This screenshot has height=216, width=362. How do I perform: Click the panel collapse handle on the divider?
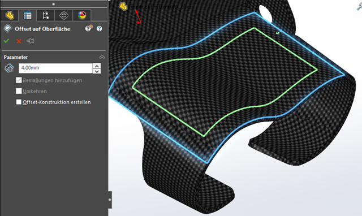pos(110,200)
